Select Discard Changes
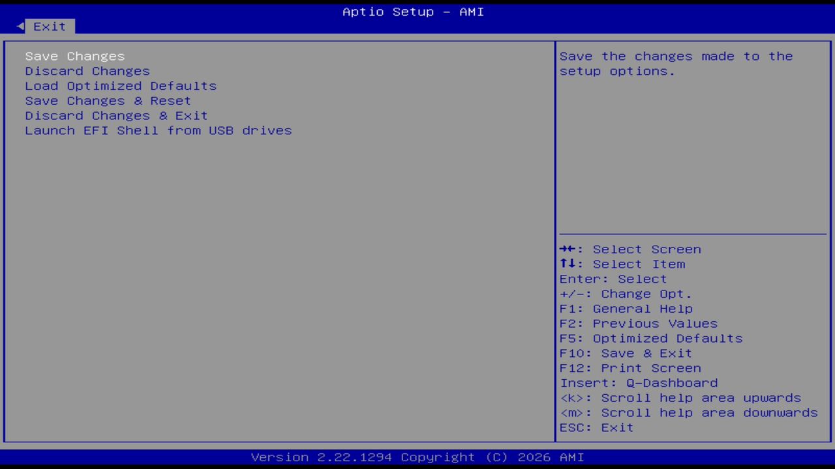The width and height of the screenshot is (835, 469). (x=87, y=71)
